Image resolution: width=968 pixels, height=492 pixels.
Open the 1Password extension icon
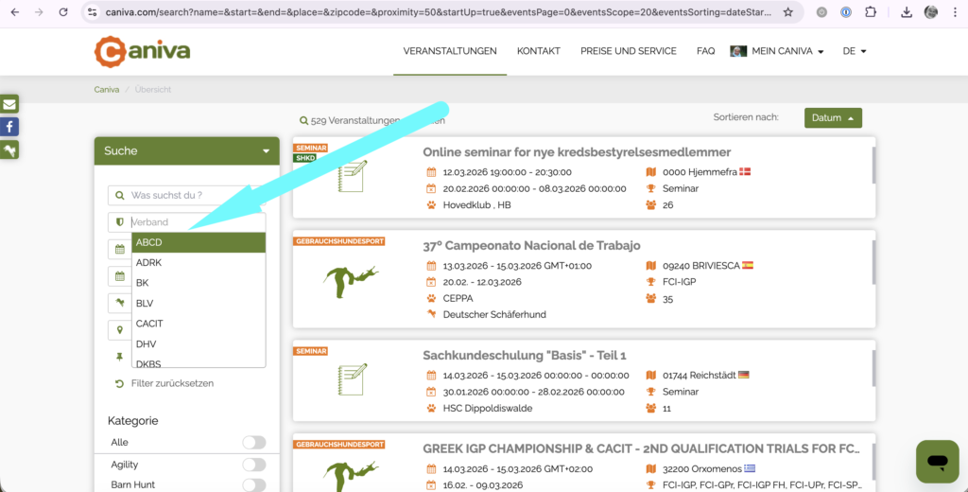point(846,12)
